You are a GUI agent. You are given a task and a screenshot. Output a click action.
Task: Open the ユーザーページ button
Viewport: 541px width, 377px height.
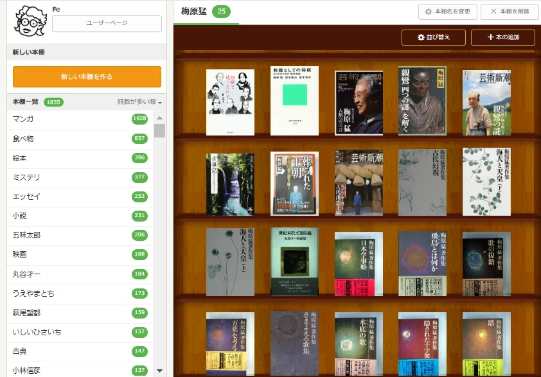click(107, 24)
